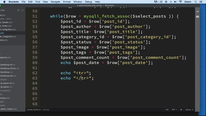
Task: Open the View menu
Action: click(45, 2)
